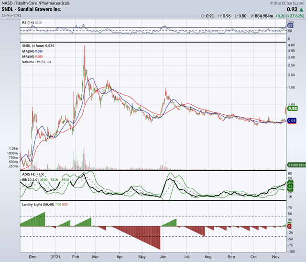Image resolution: width=306 pixels, height=262 pixels.
Task: Click the green 319651394 volume tag
Action: click(296, 165)
